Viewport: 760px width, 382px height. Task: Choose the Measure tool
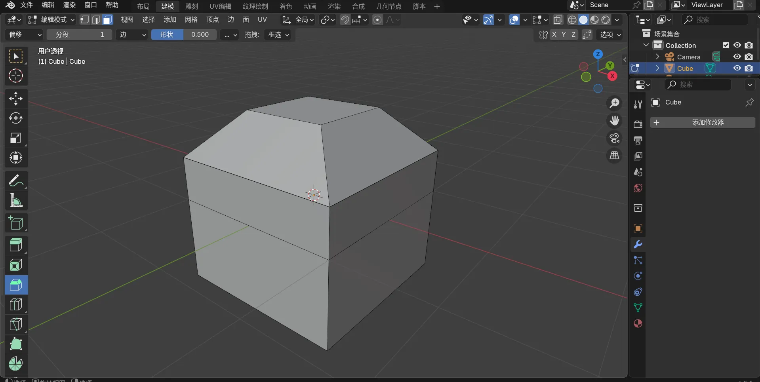16,201
